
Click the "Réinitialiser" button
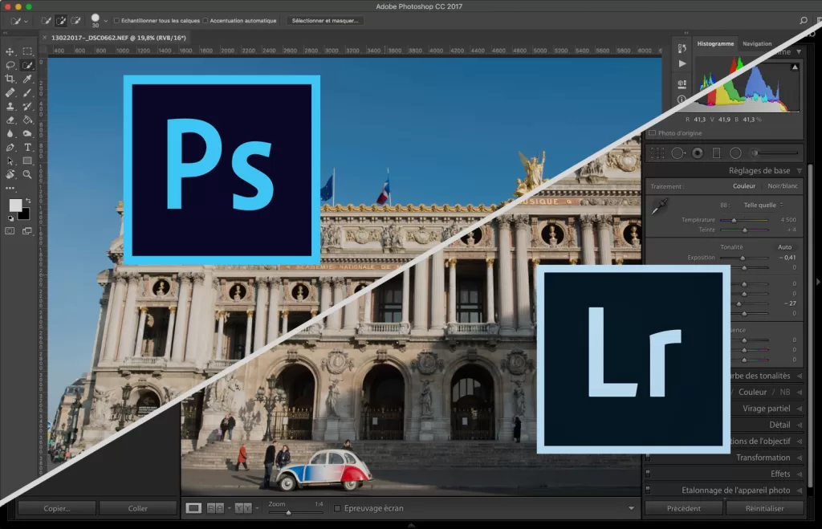[764, 508]
